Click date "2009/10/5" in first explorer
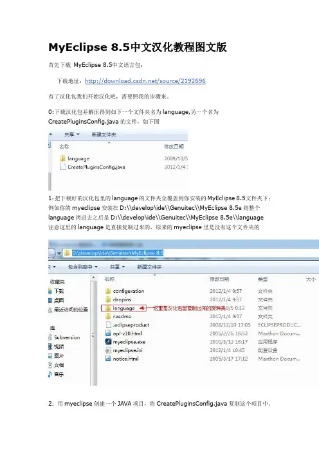This screenshot has width=319, height=452. (176, 158)
